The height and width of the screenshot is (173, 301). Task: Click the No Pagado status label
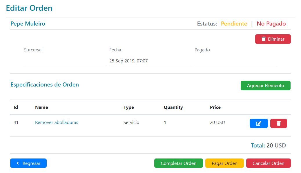pyautogui.click(x=271, y=24)
